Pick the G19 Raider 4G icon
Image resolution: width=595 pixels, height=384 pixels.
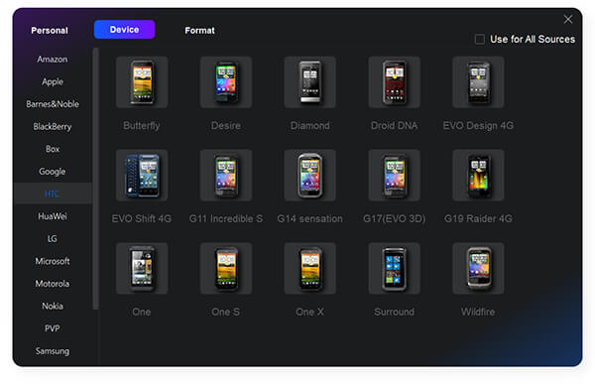pos(479,175)
